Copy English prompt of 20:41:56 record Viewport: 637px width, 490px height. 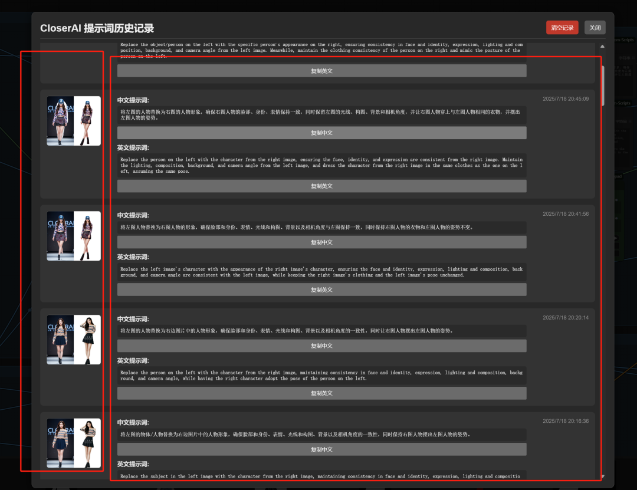[x=322, y=290]
